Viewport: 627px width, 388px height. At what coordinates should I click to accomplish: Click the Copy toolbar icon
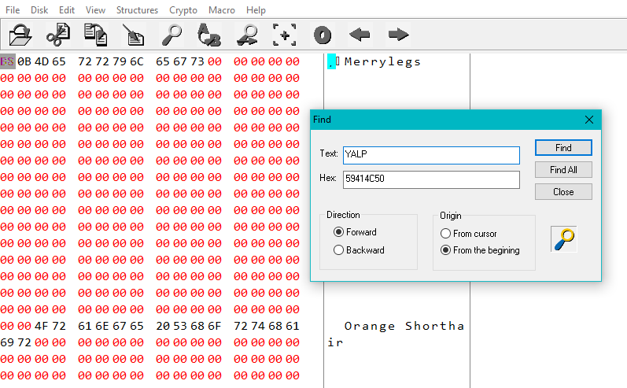click(x=95, y=35)
